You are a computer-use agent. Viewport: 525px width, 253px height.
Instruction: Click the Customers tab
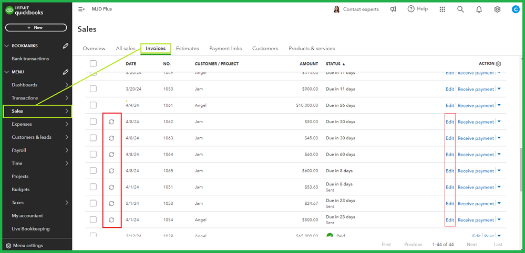(265, 48)
